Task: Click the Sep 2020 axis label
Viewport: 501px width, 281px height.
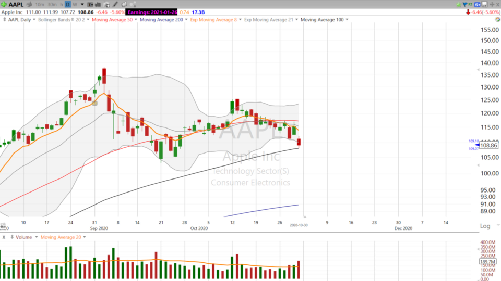Action: [99, 228]
